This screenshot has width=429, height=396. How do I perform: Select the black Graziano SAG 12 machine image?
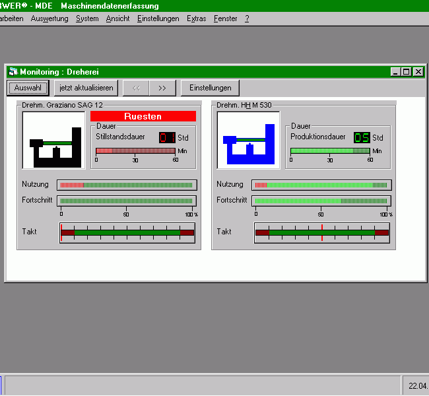click(54, 140)
